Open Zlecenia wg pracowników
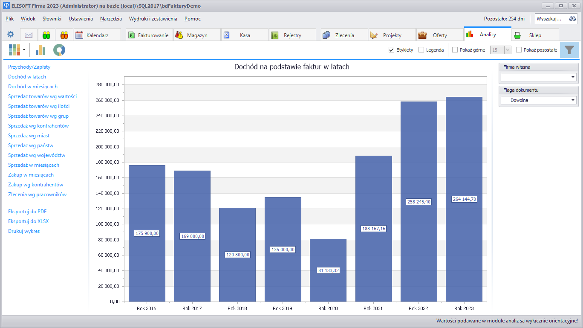The height and width of the screenshot is (328, 583). click(37, 194)
